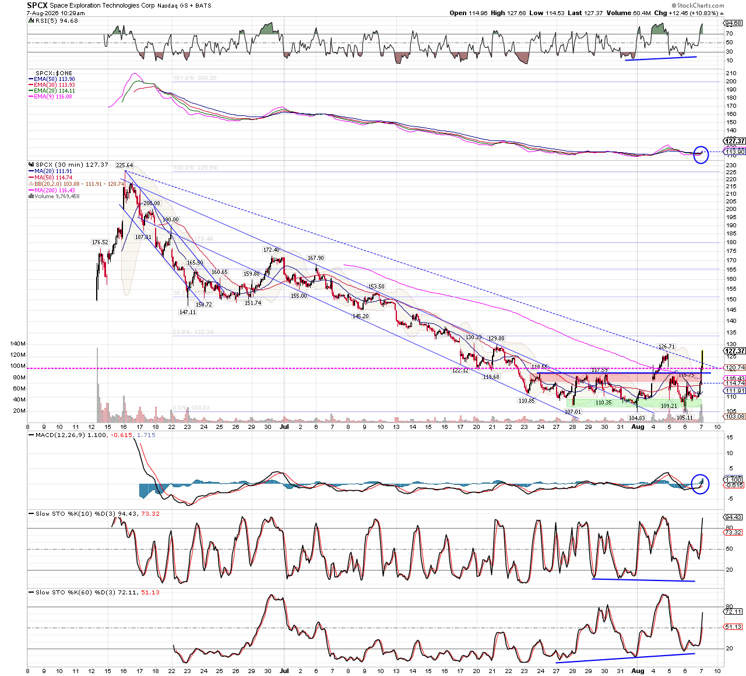The width and height of the screenshot is (746, 676).
Task: Click the 'Slow STO %K(10) %D(3)' indicator label
Action: 76,514
